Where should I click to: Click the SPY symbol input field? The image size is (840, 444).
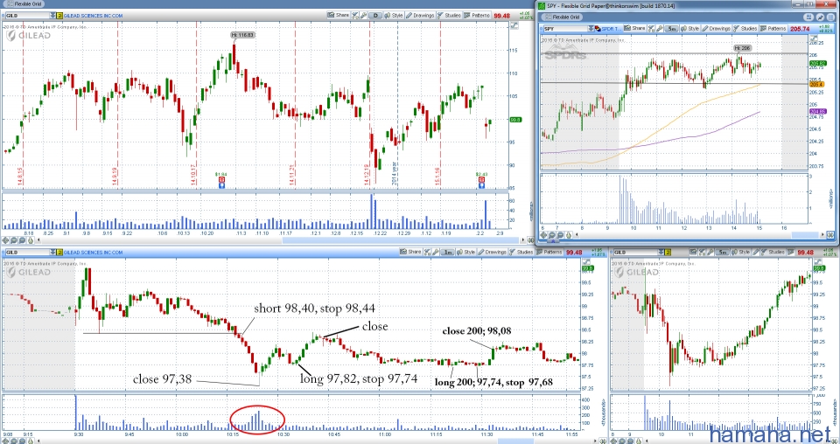(x=566, y=28)
